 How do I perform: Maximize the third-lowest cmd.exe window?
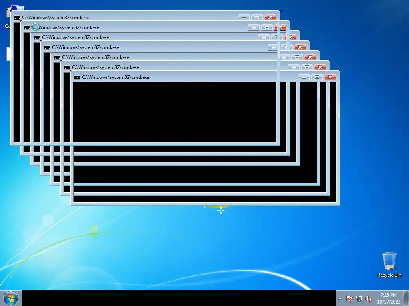coord(297,57)
